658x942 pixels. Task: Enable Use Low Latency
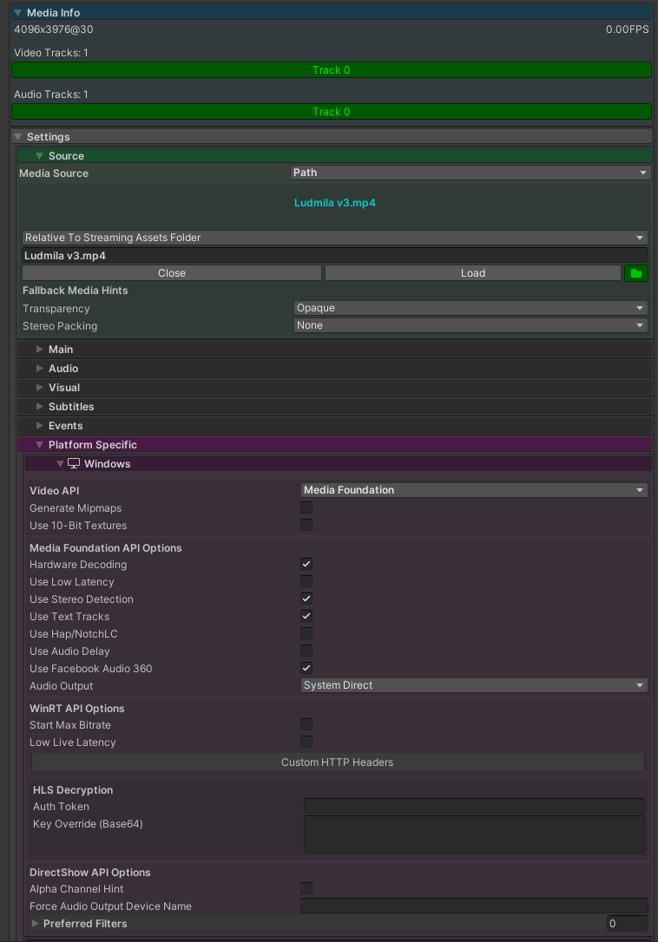point(306,581)
